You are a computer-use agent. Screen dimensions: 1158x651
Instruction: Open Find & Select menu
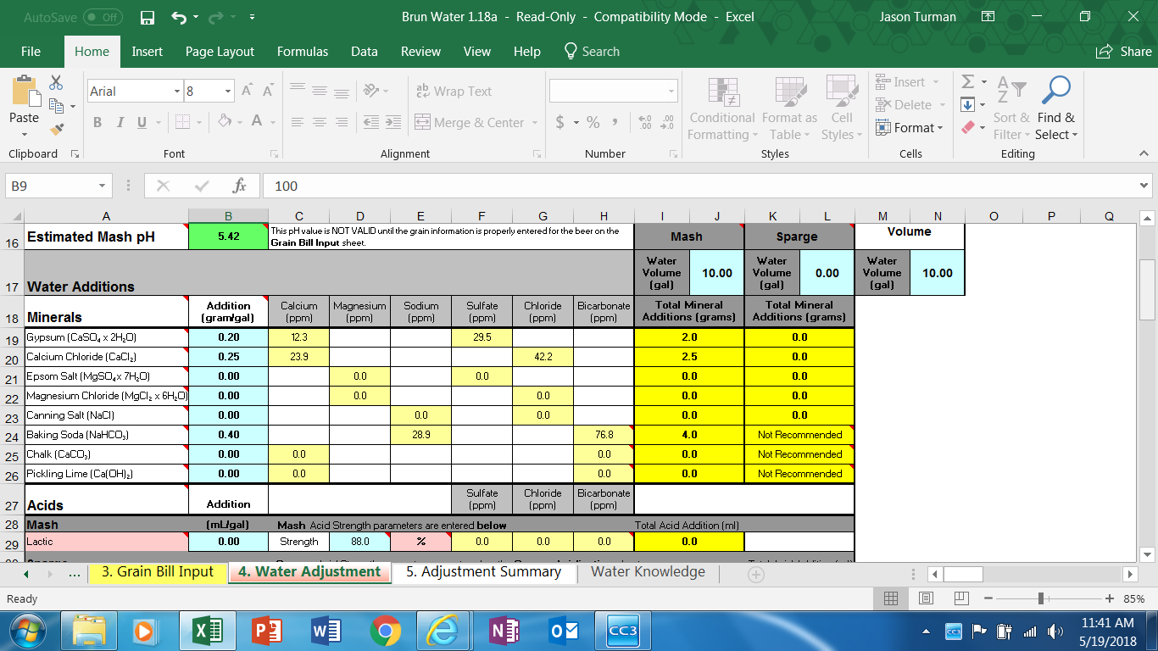pos(1056,108)
